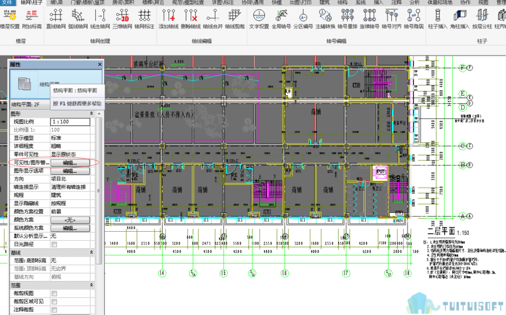Switch to 门窗\楼板\屋顶 ribbon tab

pos(88,3)
